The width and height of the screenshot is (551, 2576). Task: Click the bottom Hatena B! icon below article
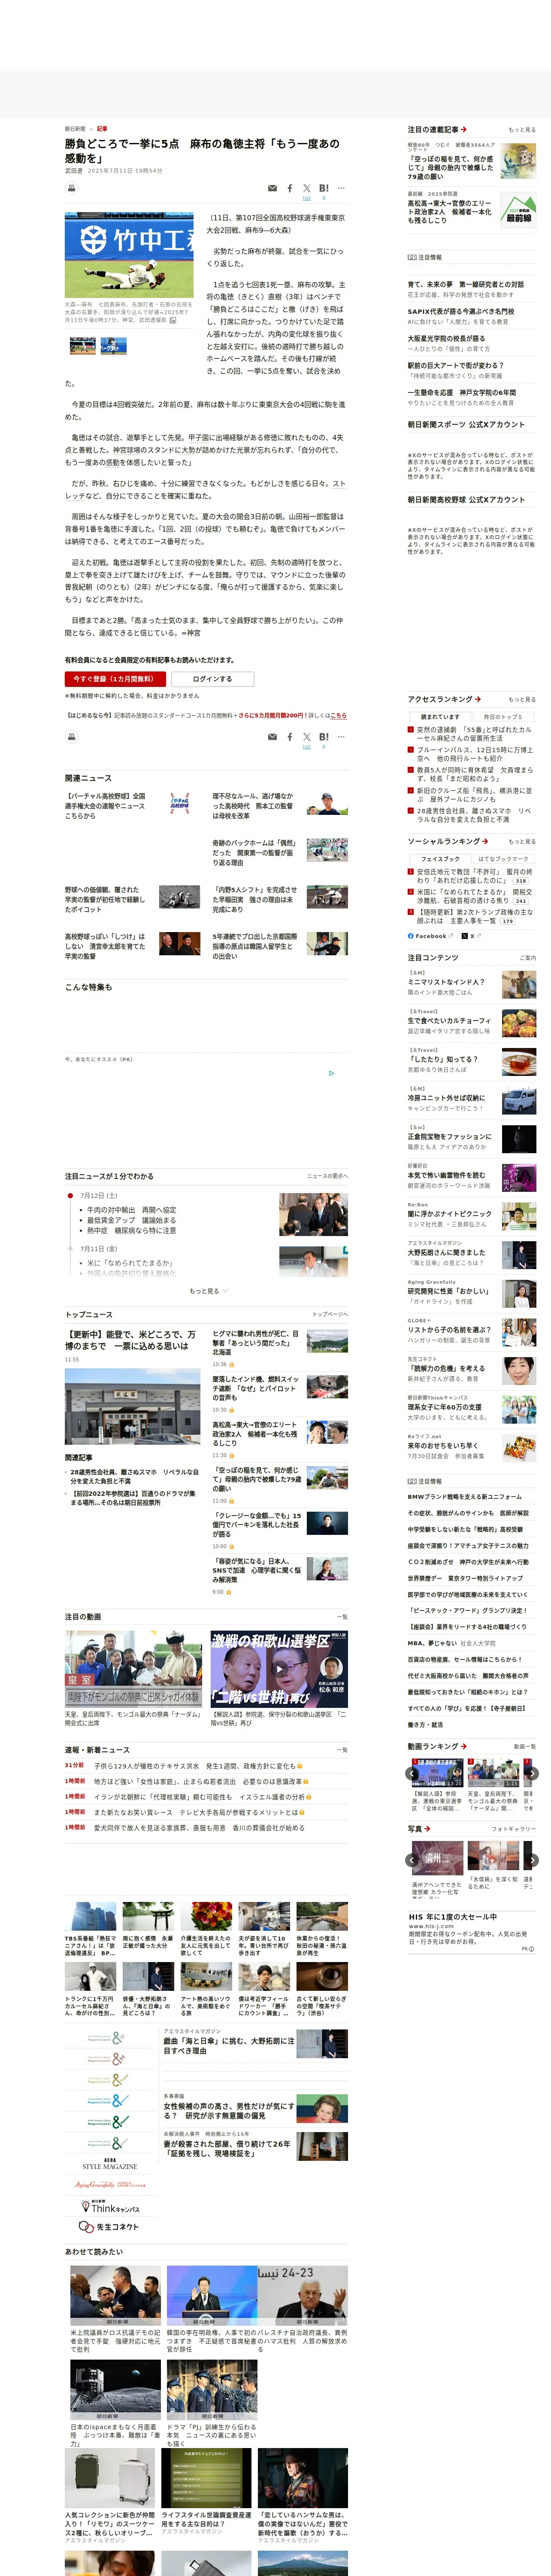click(324, 737)
